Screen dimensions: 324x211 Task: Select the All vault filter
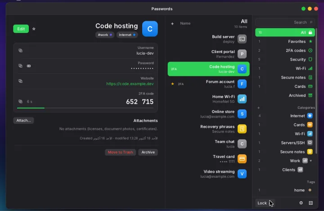point(285,32)
